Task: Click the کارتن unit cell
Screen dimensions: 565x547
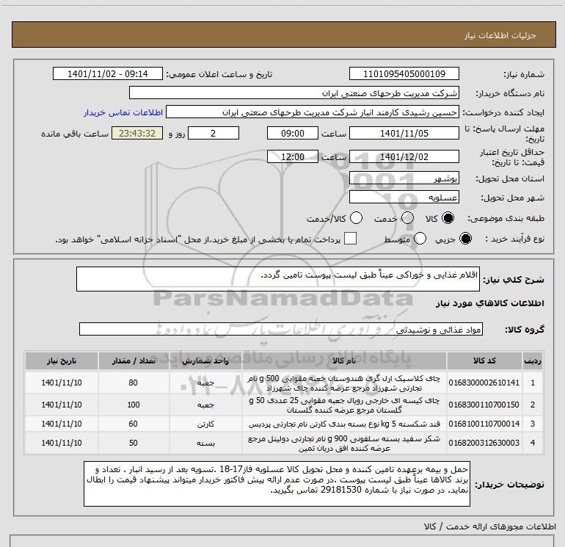Action: coord(205,424)
